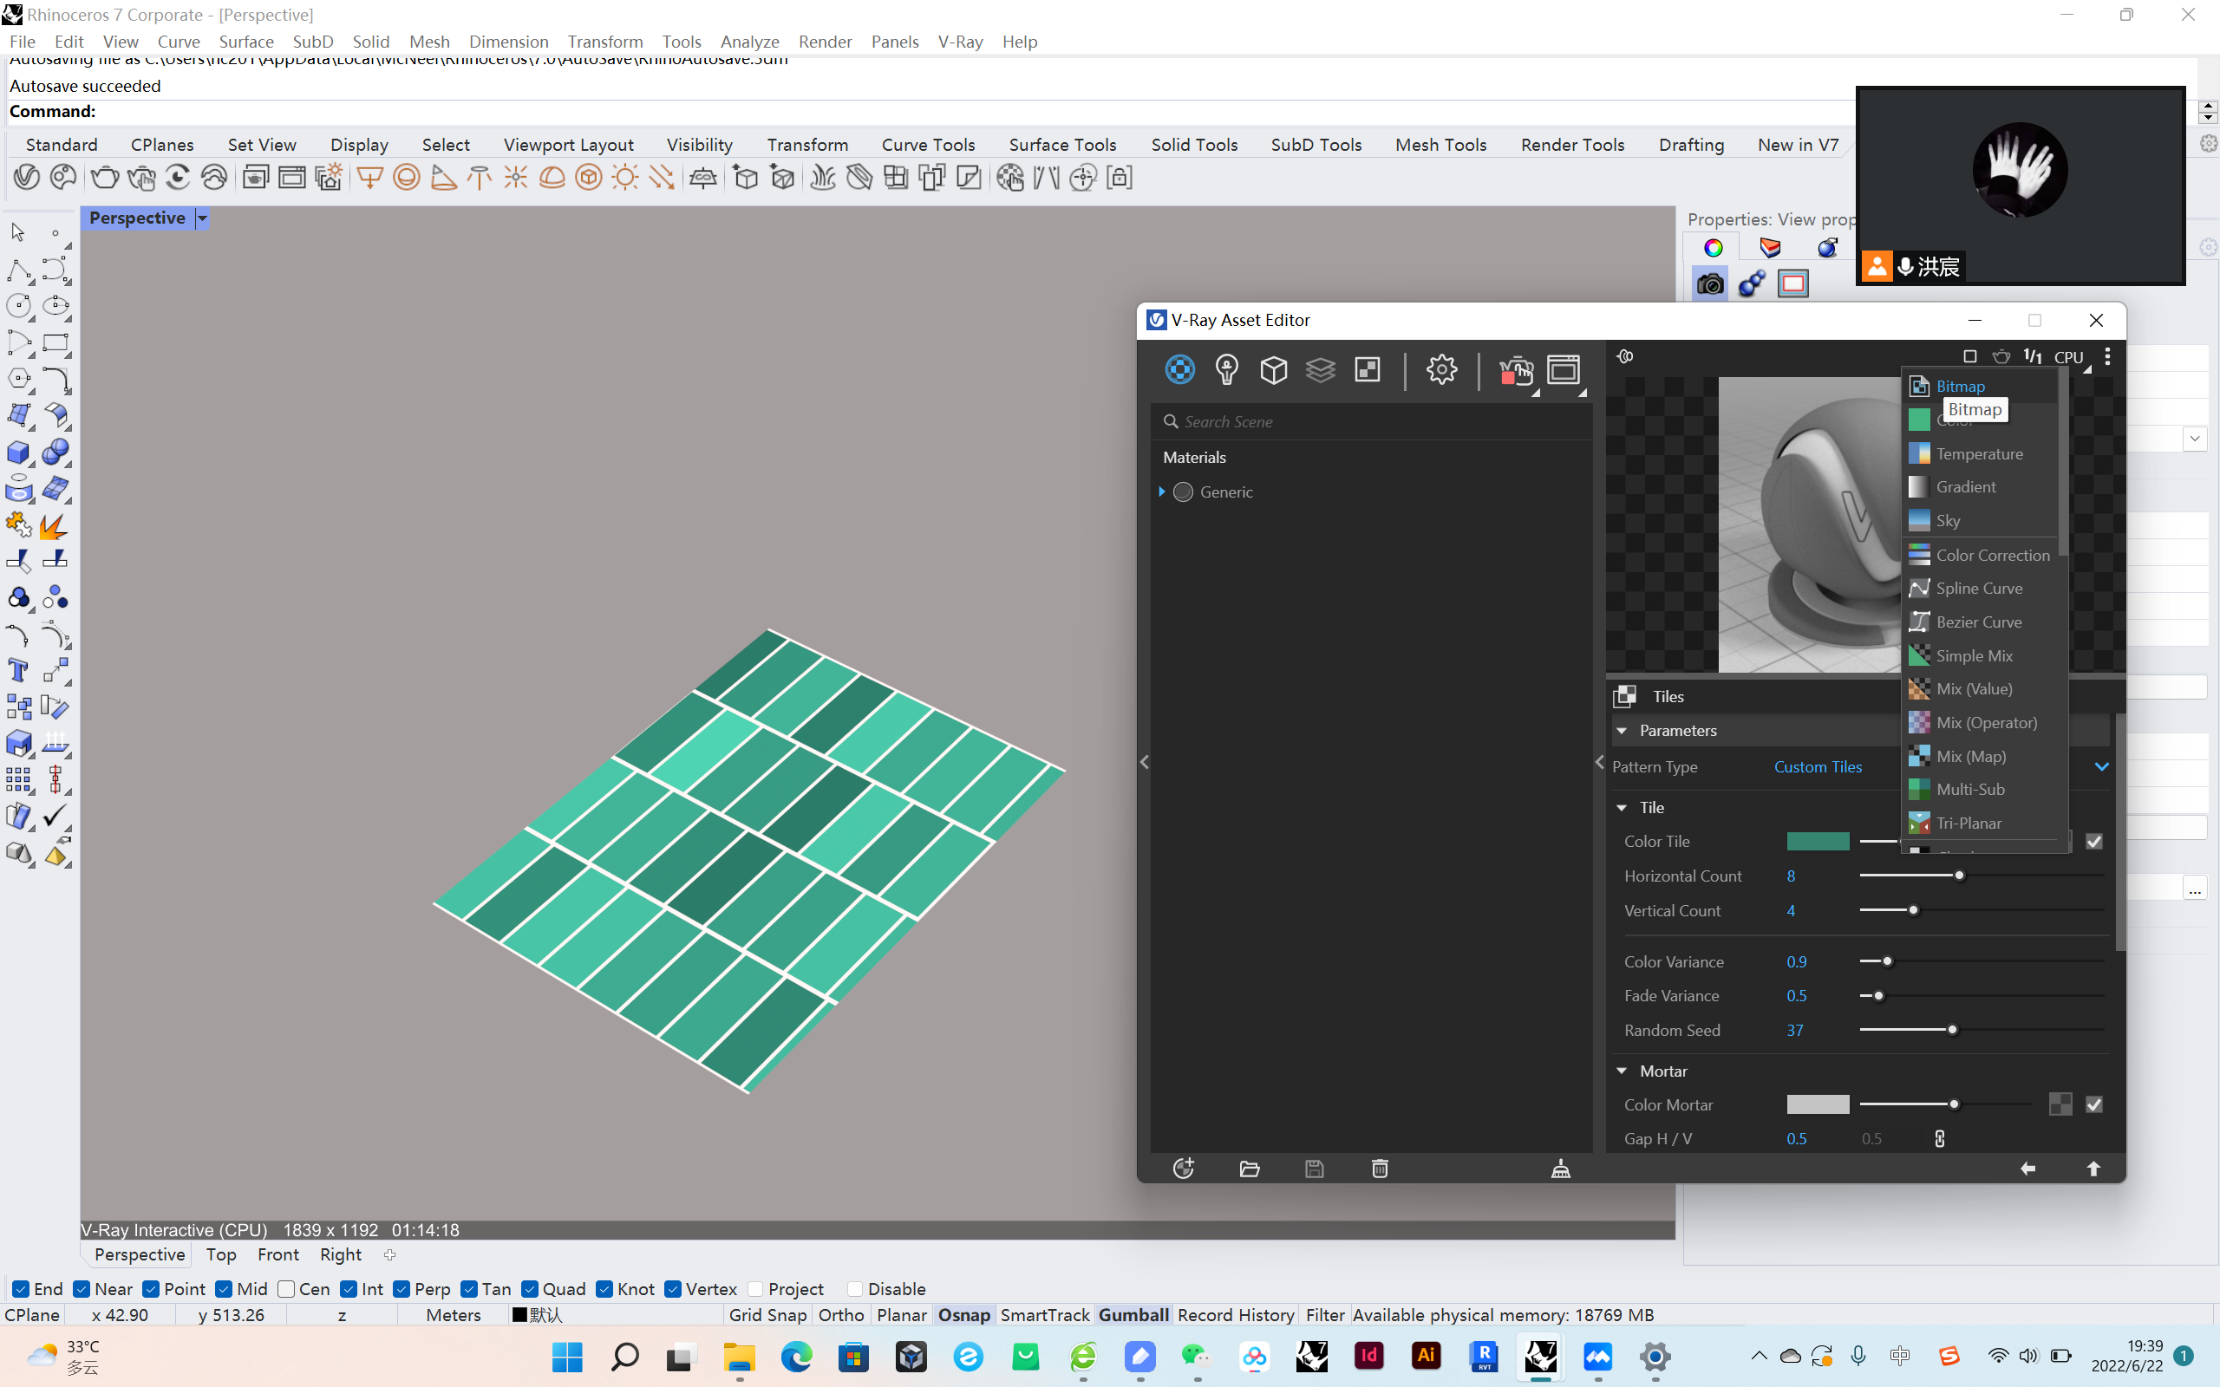Screen dimensions: 2220x1387
Task: Purge unused assets with broom icon
Action: pos(1560,1168)
